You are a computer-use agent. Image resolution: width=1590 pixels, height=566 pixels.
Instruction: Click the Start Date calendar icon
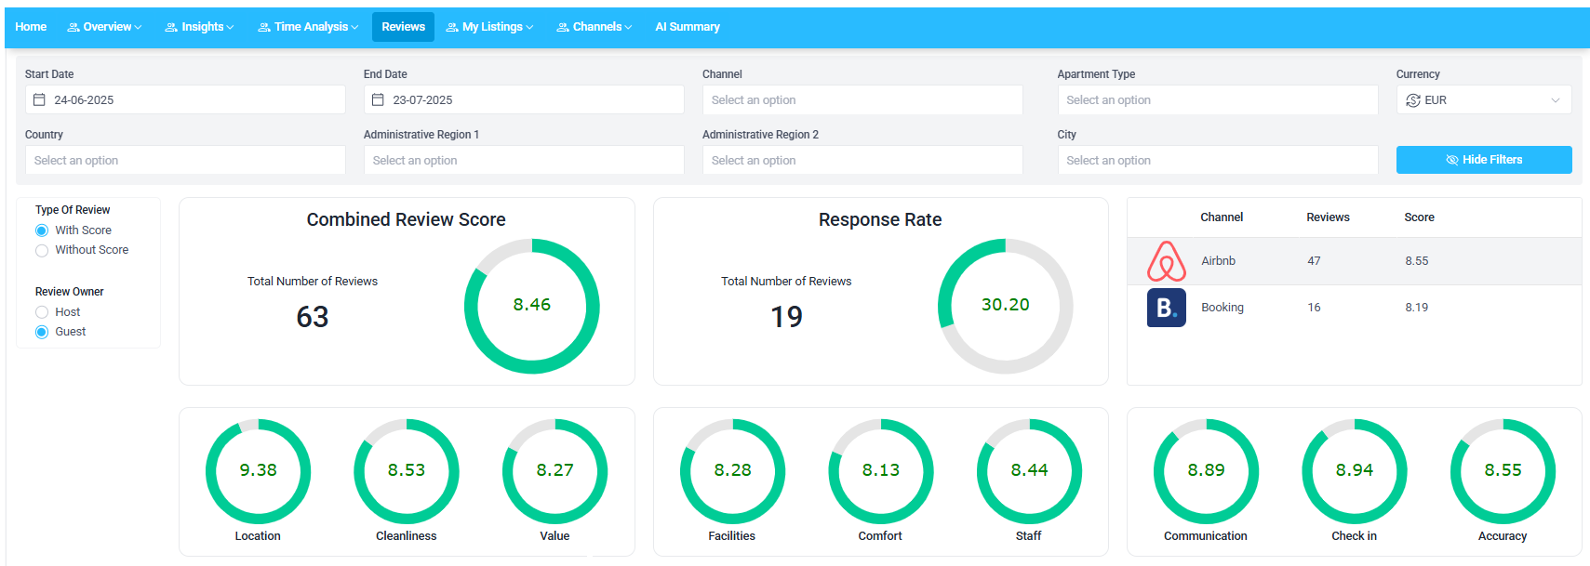(x=40, y=99)
